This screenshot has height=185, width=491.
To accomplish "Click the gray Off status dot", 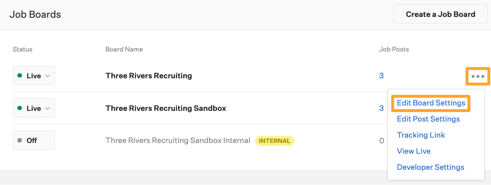I will pyautogui.click(x=20, y=141).
